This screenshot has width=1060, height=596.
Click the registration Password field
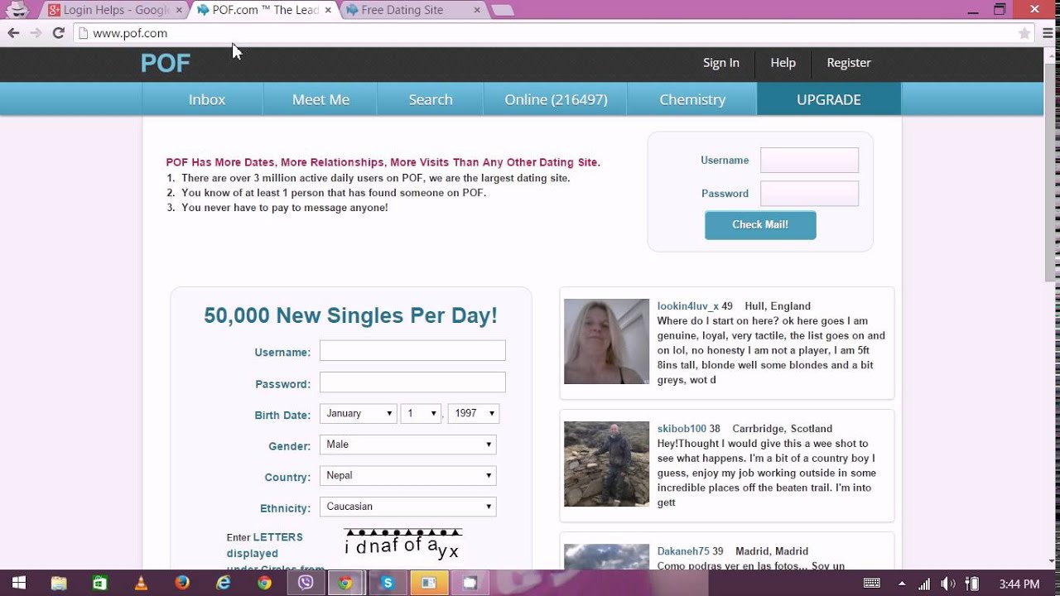[x=412, y=382]
